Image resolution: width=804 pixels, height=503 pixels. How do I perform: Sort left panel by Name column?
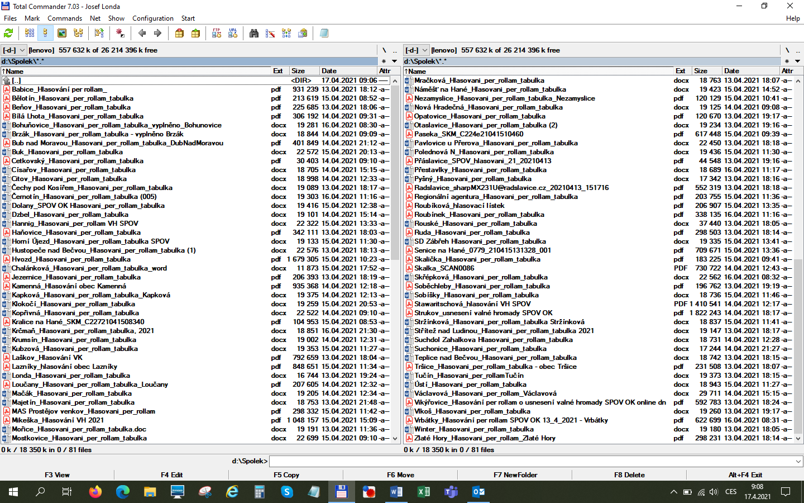(x=136, y=71)
